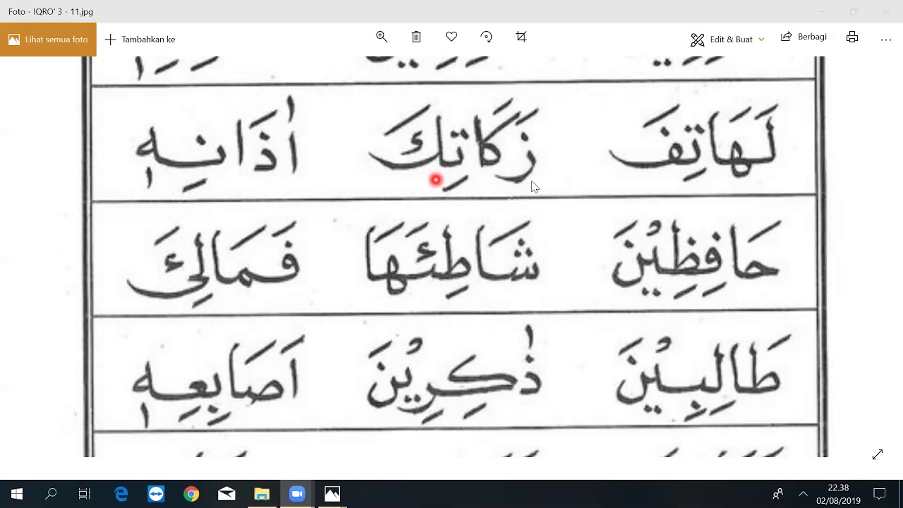This screenshot has width=903, height=508.
Task: Open File Explorer from taskbar
Action: point(262,494)
